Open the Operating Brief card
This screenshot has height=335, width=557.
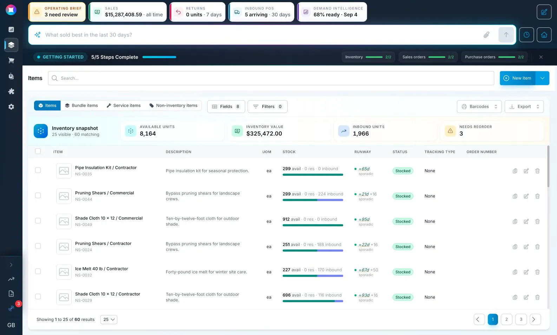tap(57, 12)
